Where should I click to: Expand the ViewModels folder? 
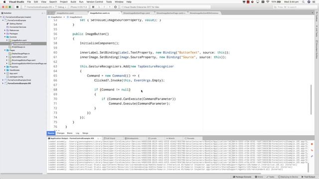(5, 70)
